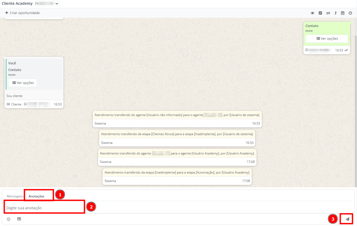357x226 pixels.
Task: Click the eye icon in top toolbar
Action: click(313, 13)
